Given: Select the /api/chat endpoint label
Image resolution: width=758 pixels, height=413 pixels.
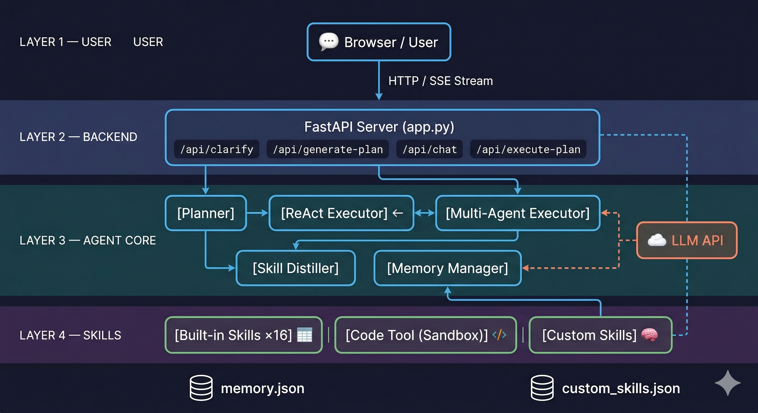Looking at the screenshot, I should pyautogui.click(x=430, y=149).
